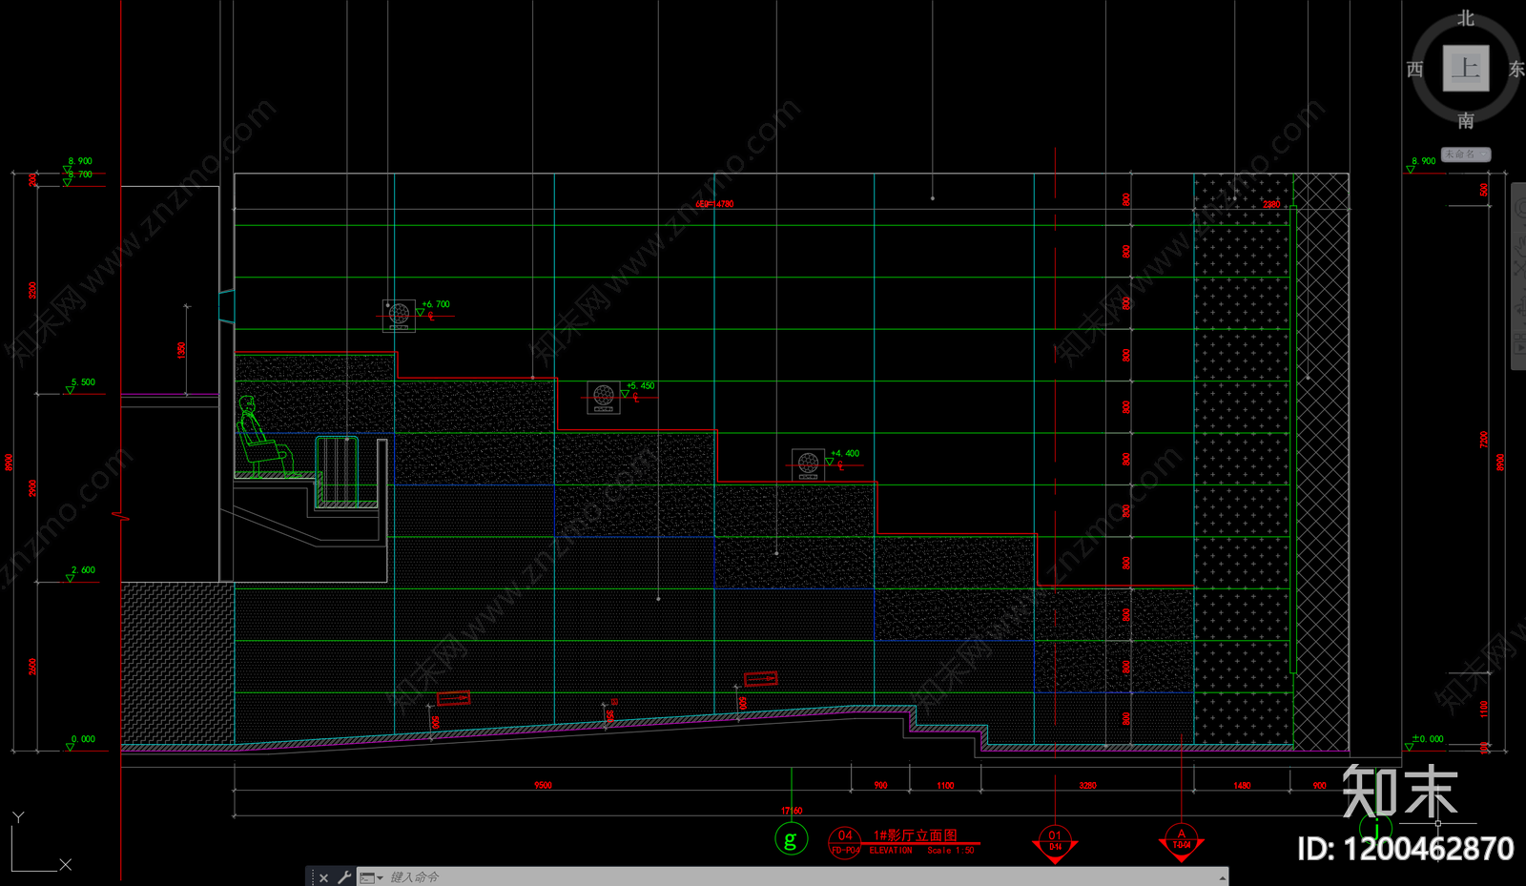The height and width of the screenshot is (886, 1526).
Task: Select the speaker symbol at +4.400 level
Action: coord(808,464)
